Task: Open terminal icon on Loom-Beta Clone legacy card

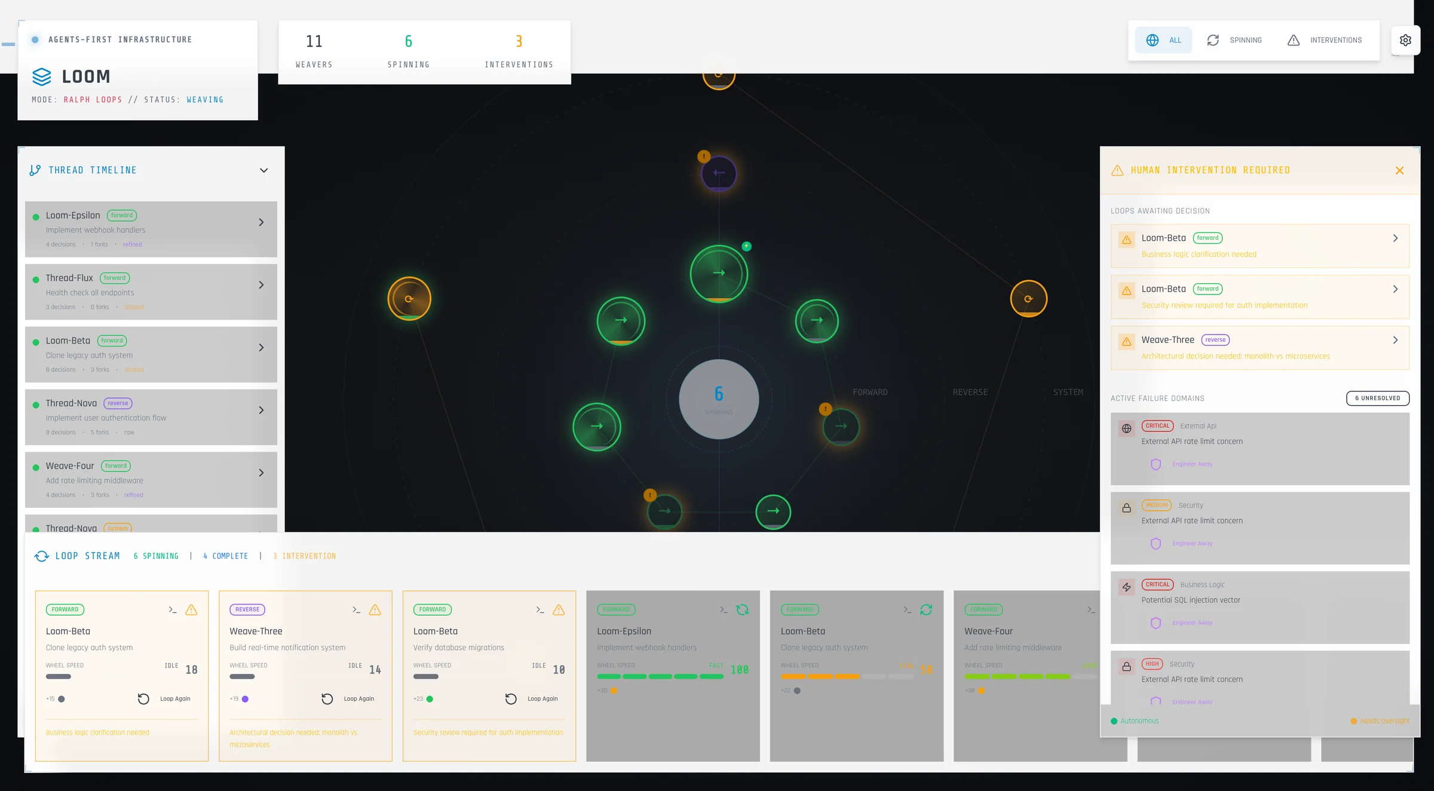Action: [173, 609]
